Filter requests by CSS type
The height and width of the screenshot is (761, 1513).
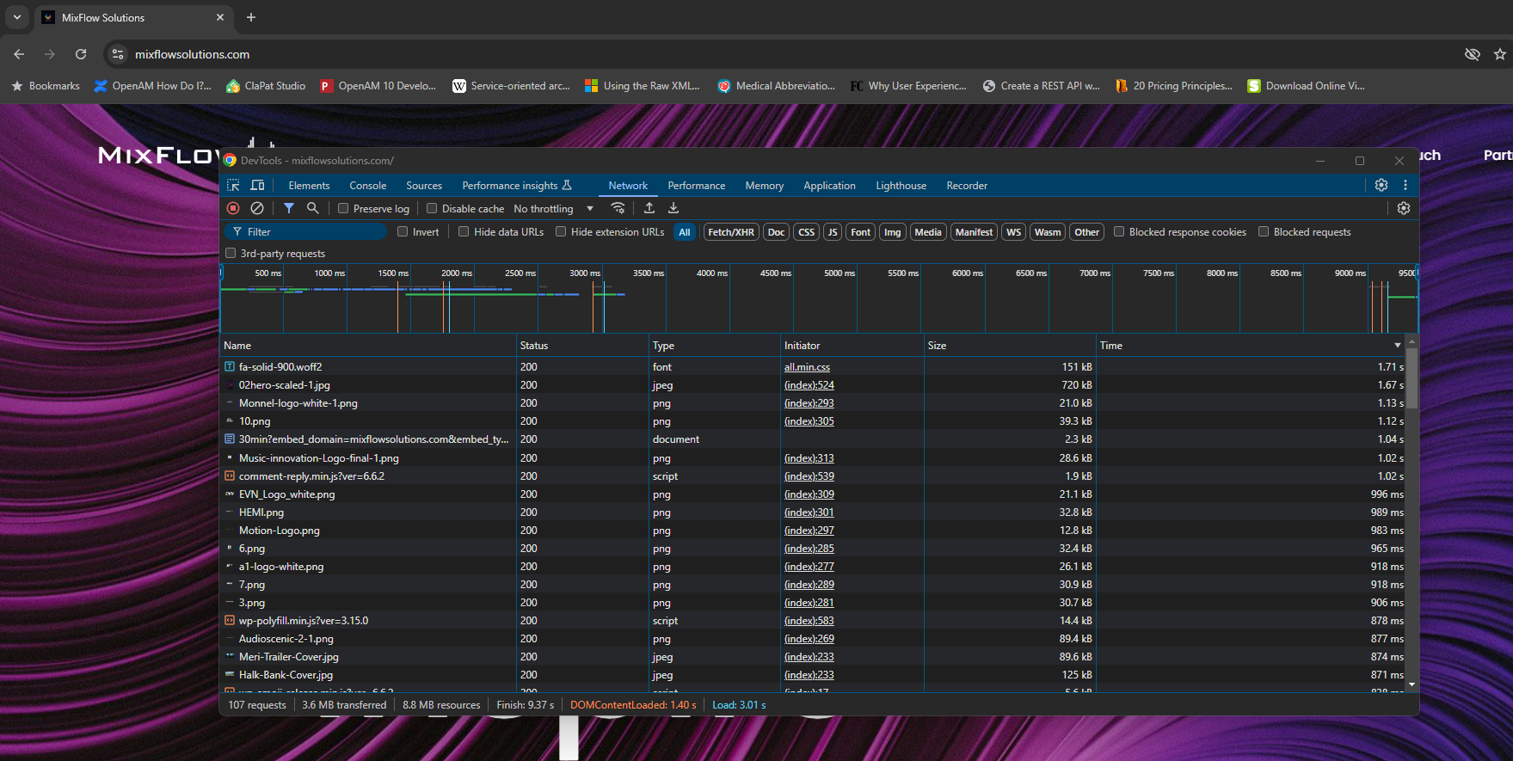(x=806, y=232)
